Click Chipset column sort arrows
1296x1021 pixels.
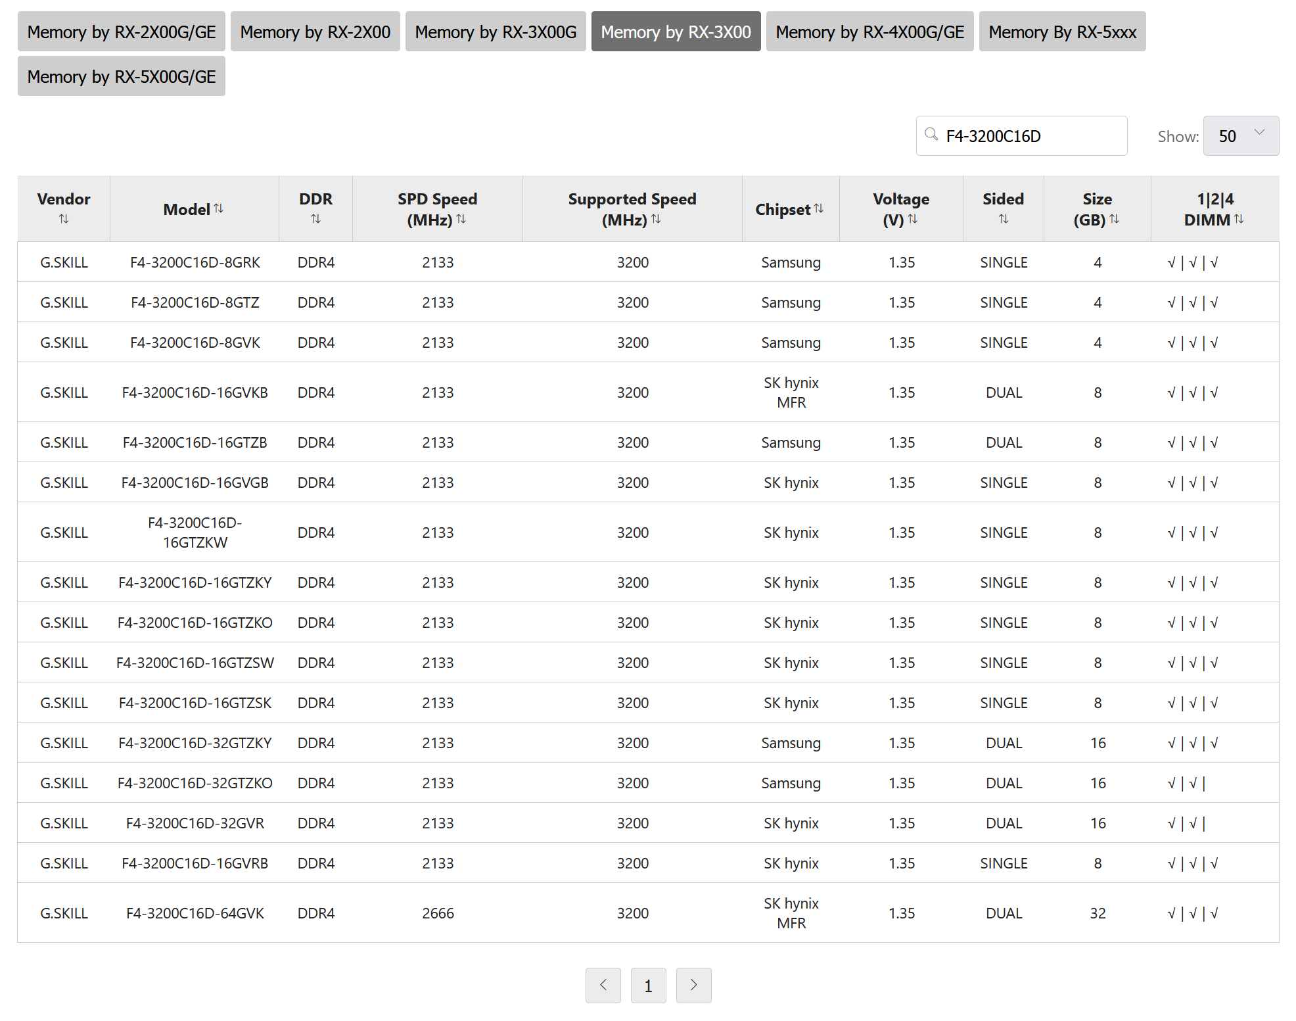pyautogui.click(x=819, y=208)
